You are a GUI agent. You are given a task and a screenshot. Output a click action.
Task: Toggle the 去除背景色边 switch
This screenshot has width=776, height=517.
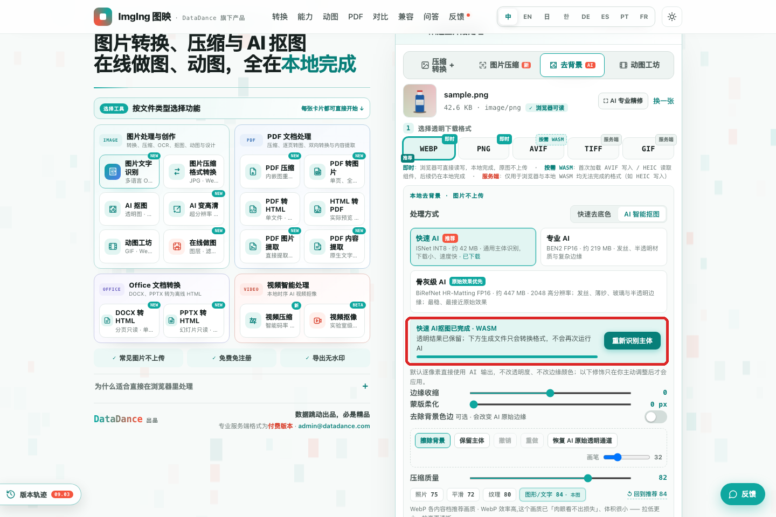point(656,417)
